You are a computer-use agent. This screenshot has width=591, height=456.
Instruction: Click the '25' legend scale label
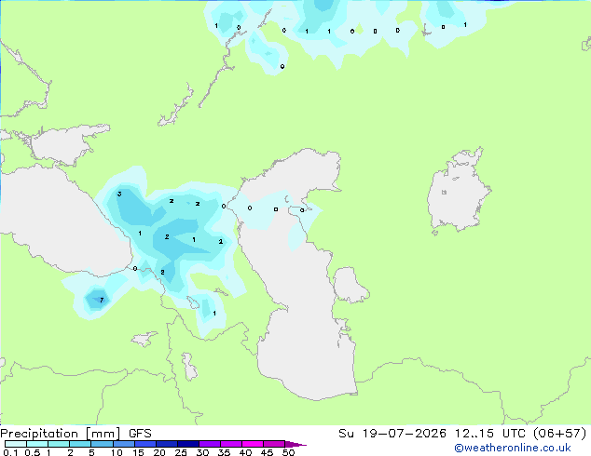pyautogui.click(x=181, y=452)
